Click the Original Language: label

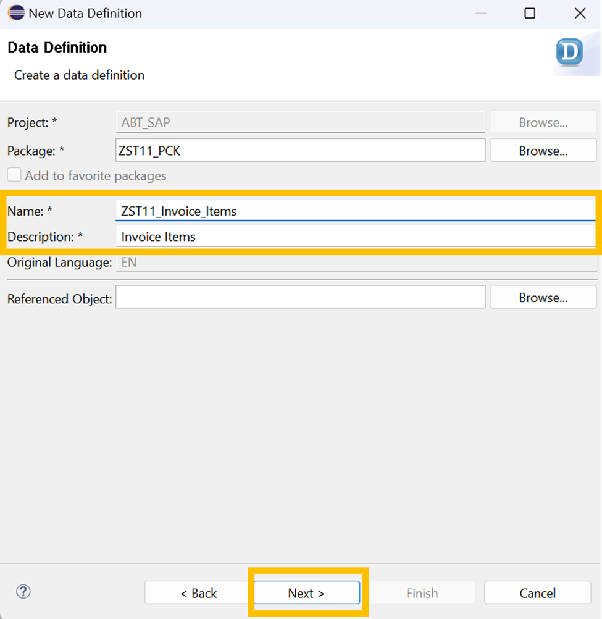[x=59, y=262]
